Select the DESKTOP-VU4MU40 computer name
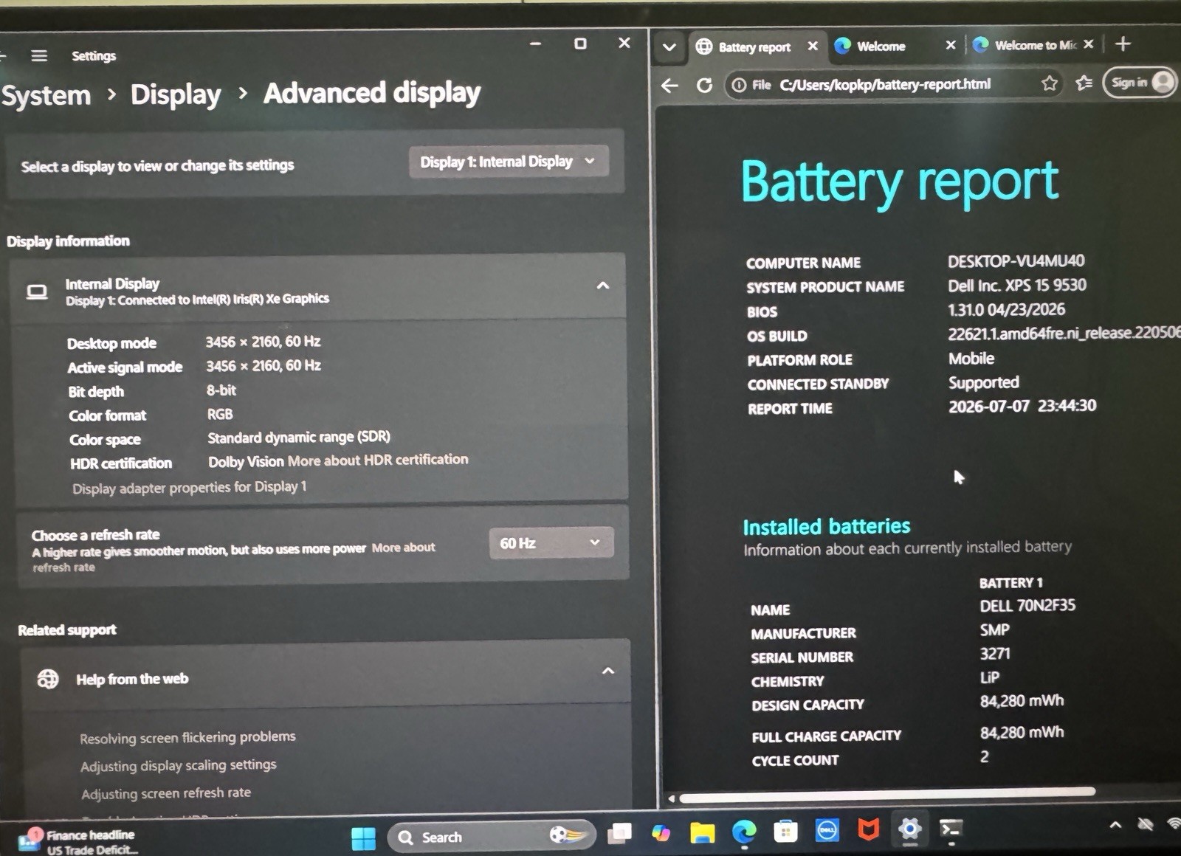Image resolution: width=1181 pixels, height=856 pixels. coord(1016,261)
